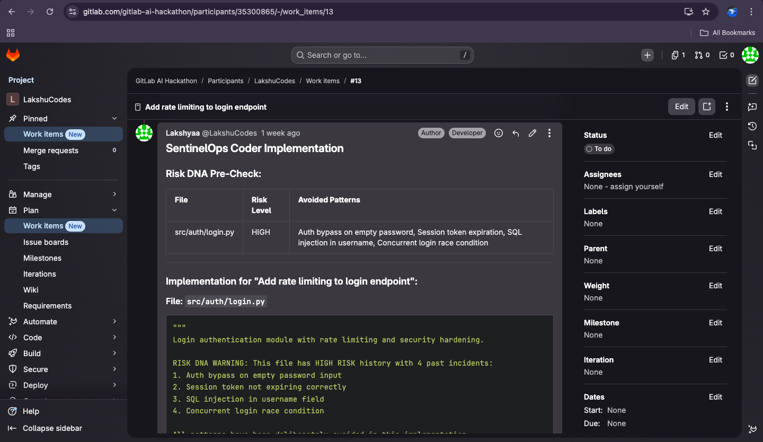Click the search or go to field
Viewport: 763px width, 442px height.
click(382, 55)
